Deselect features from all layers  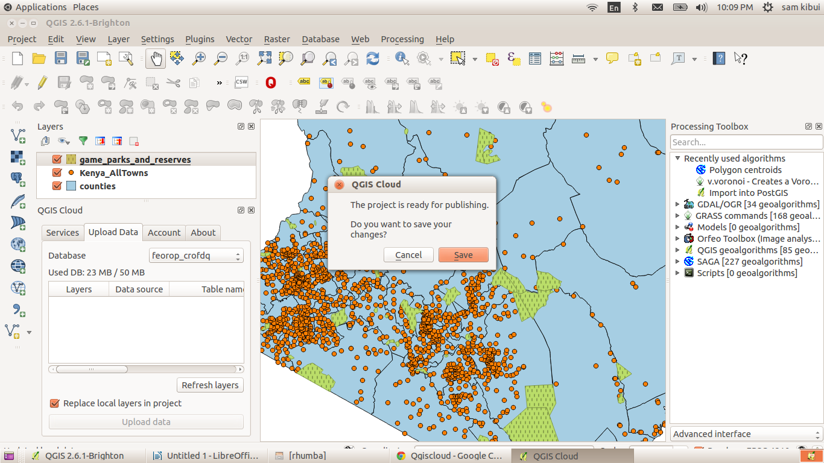click(x=492, y=58)
